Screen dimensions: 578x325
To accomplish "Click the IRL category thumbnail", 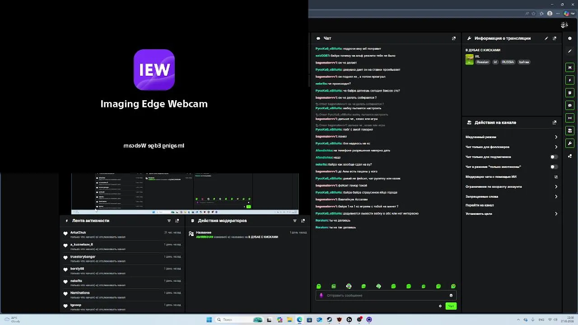I will pos(470,60).
